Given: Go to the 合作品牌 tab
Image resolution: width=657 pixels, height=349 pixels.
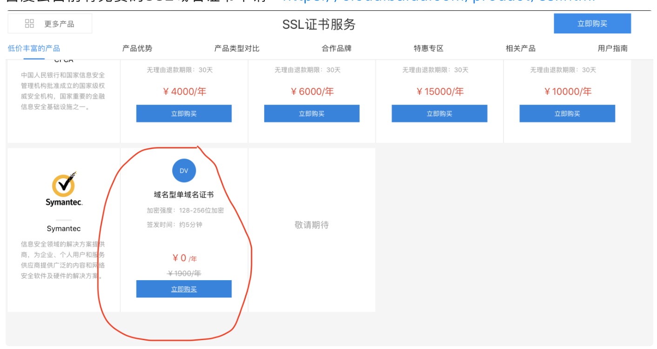Looking at the screenshot, I should coord(336,48).
